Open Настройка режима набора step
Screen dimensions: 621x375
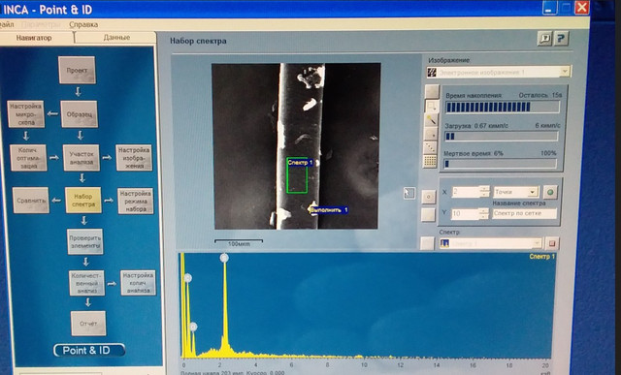(x=136, y=201)
